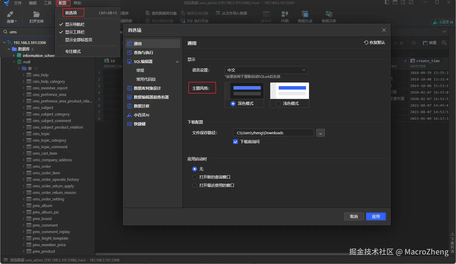Collapse the 192.168.3.101:3306 connection node

click(x=4, y=42)
